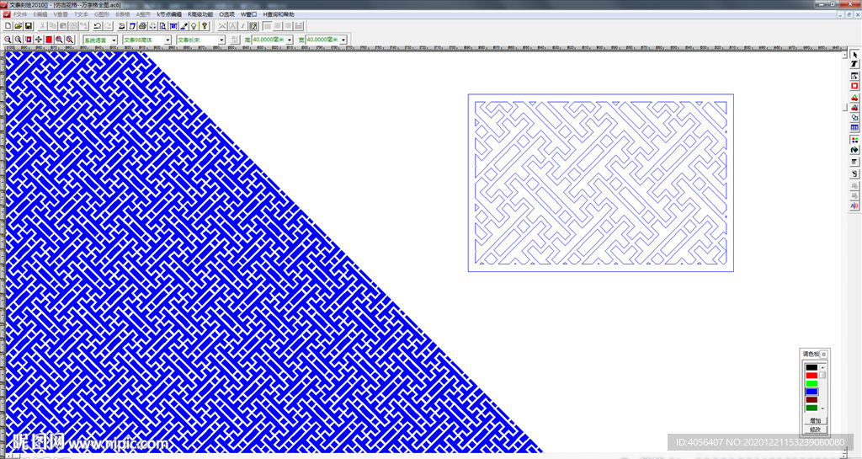Click the first red cherries icon

(854, 98)
